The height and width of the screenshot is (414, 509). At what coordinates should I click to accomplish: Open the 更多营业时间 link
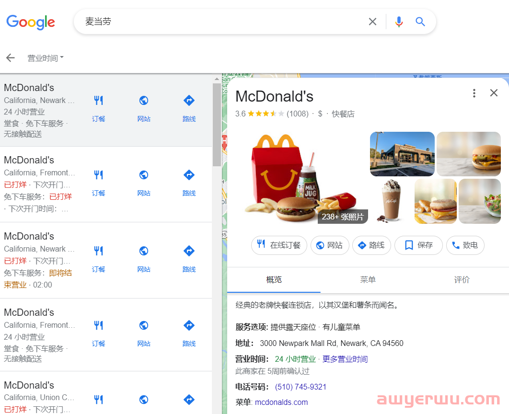pos(345,359)
